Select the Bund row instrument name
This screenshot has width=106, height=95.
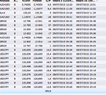[x=3, y=13]
